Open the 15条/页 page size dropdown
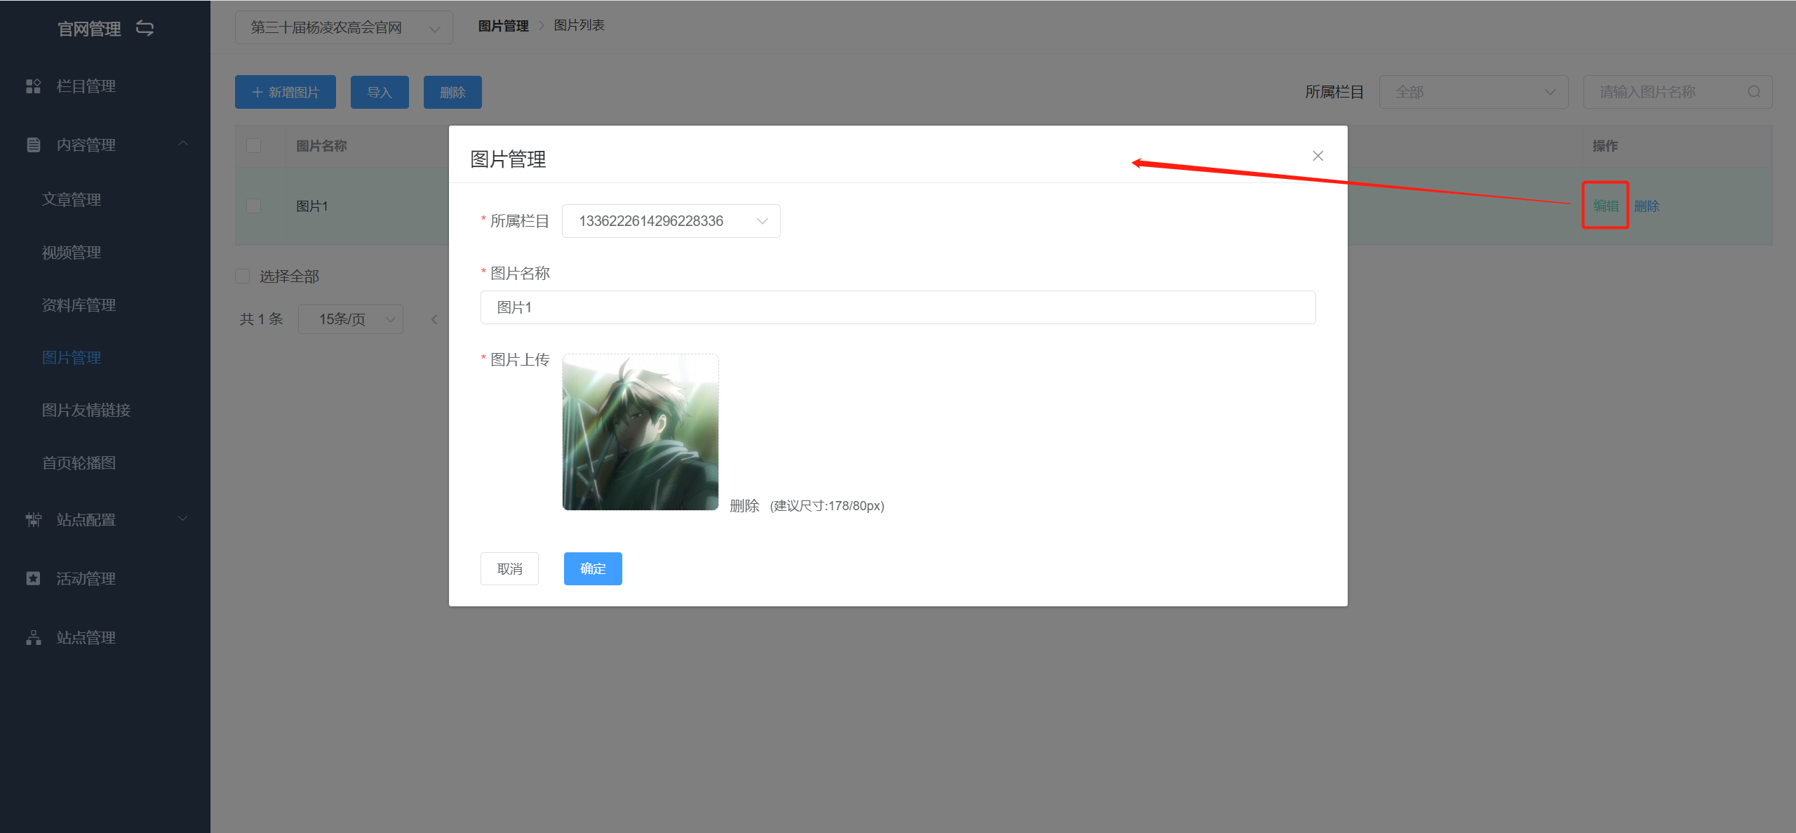 coord(350,319)
